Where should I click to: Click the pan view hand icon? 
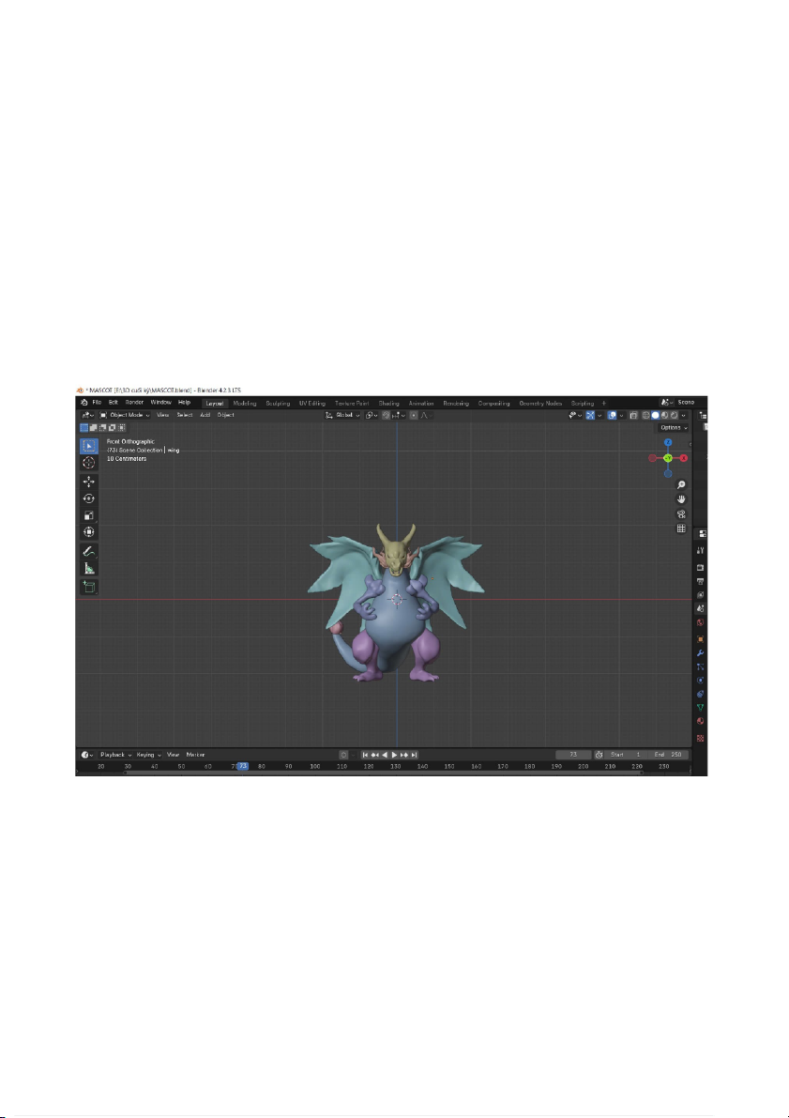681,499
